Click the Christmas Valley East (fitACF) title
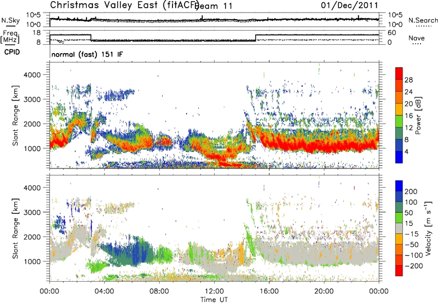This screenshot has height=303, width=438. click(124, 5)
